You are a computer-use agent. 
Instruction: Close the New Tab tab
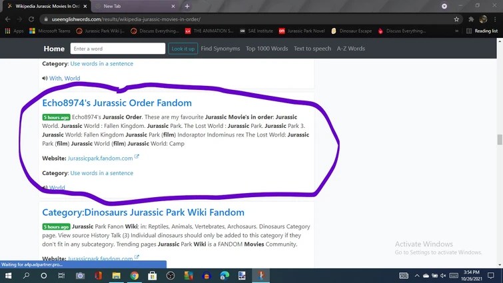pyautogui.click(x=173, y=6)
